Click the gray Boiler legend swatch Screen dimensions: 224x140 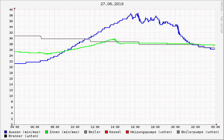(85, 132)
